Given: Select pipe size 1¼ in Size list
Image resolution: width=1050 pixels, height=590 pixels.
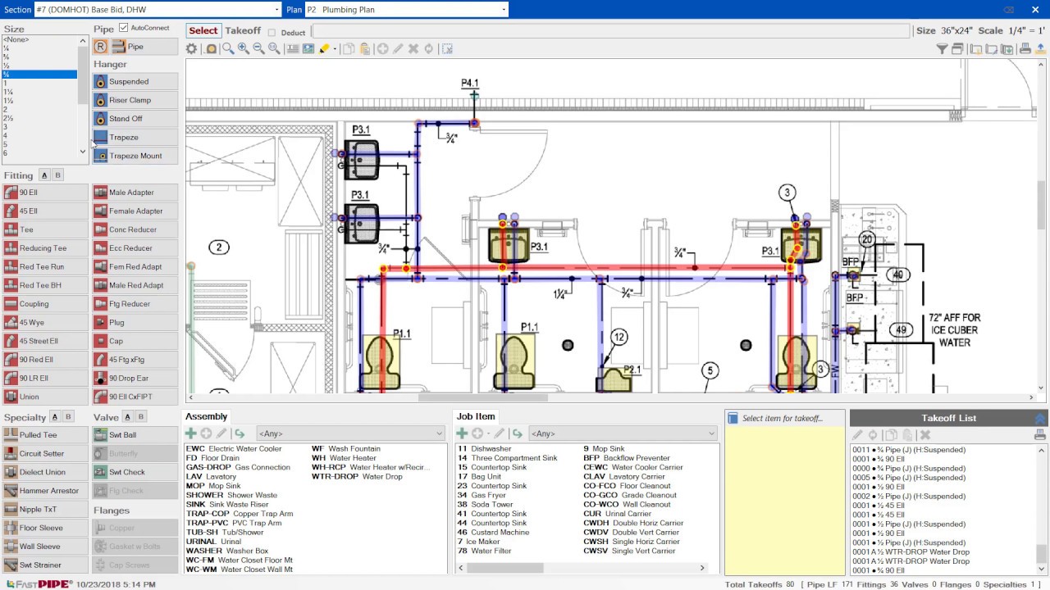Looking at the screenshot, I should 39,92.
